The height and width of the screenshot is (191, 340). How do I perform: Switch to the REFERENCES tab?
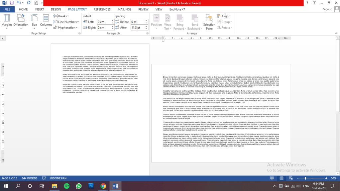(x=102, y=9)
